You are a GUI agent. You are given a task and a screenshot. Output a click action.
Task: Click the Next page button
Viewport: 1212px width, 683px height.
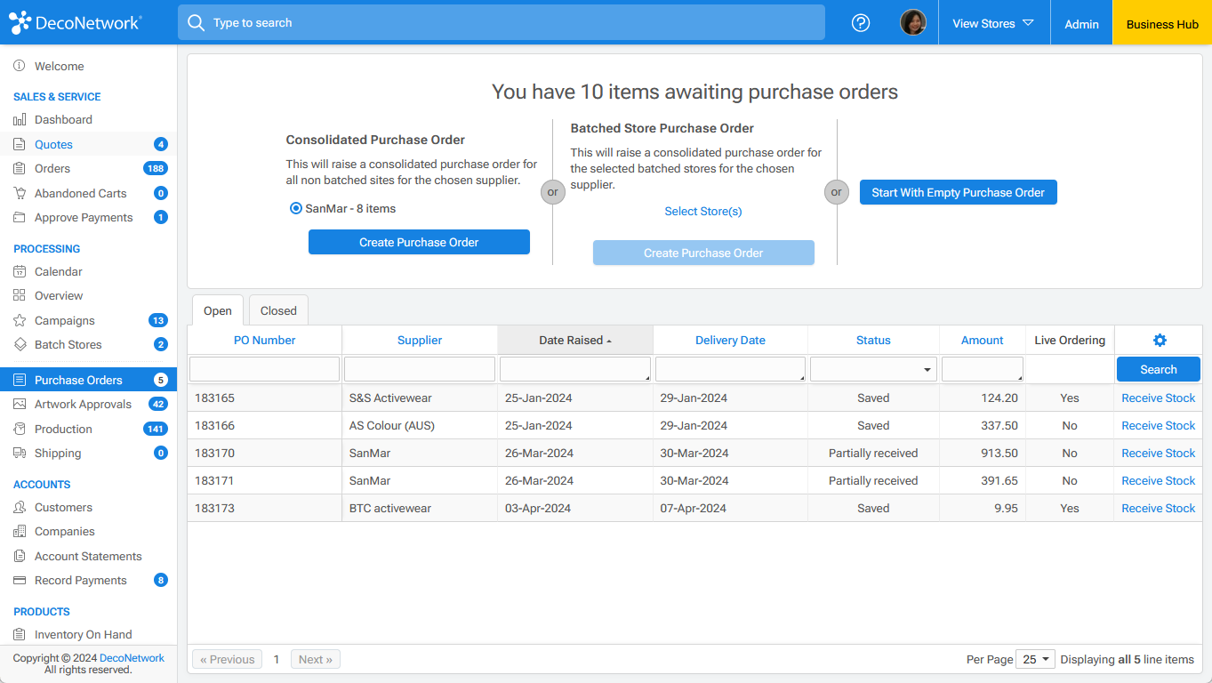coord(316,659)
